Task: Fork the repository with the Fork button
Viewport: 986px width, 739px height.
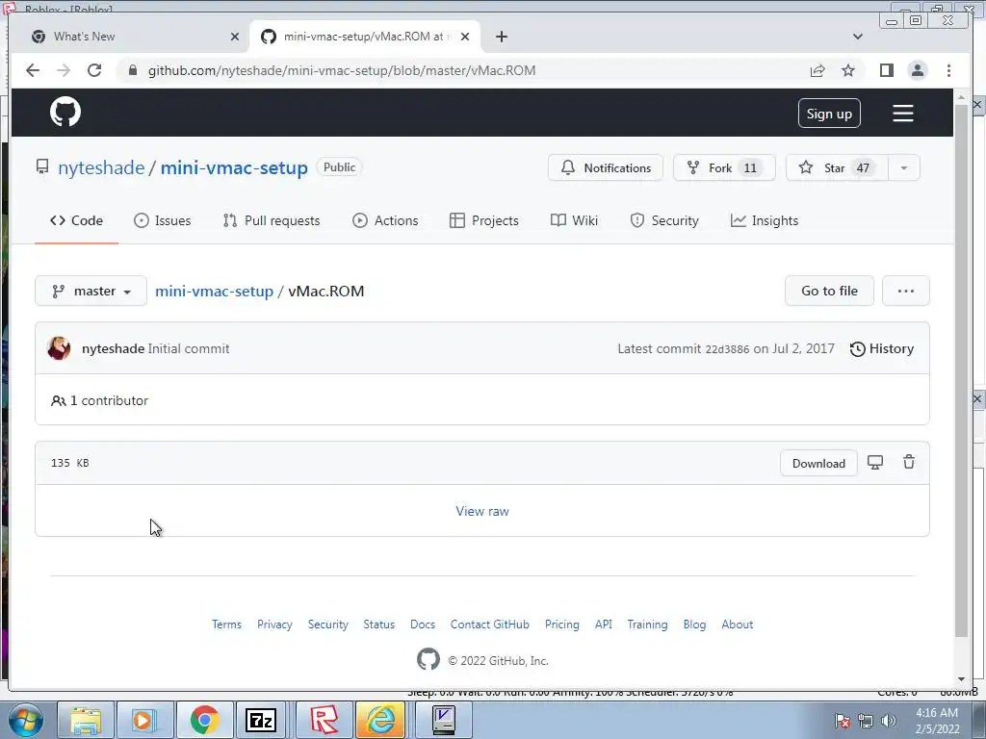Action: [x=724, y=167]
